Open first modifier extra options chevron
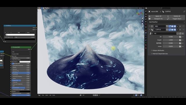186x105 pixels. coord(178,26)
